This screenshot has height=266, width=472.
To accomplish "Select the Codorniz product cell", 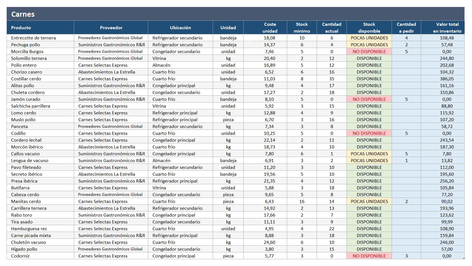I will [x=40, y=256].
